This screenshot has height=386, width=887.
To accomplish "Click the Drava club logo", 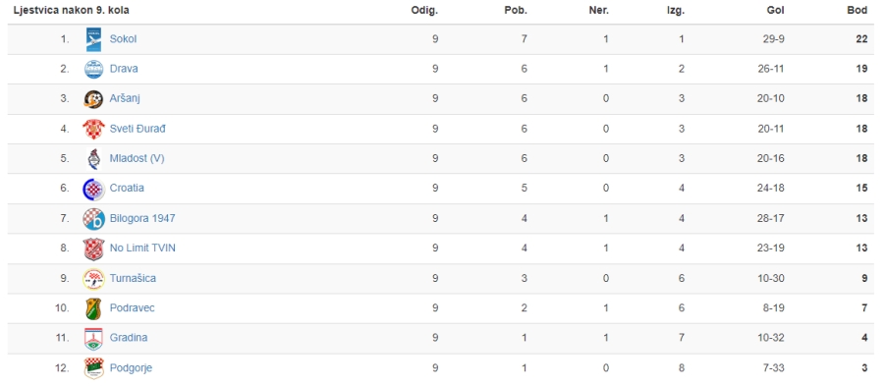I will click(x=94, y=69).
